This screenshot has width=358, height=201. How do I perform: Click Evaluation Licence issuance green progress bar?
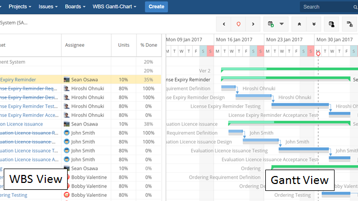[289, 123]
